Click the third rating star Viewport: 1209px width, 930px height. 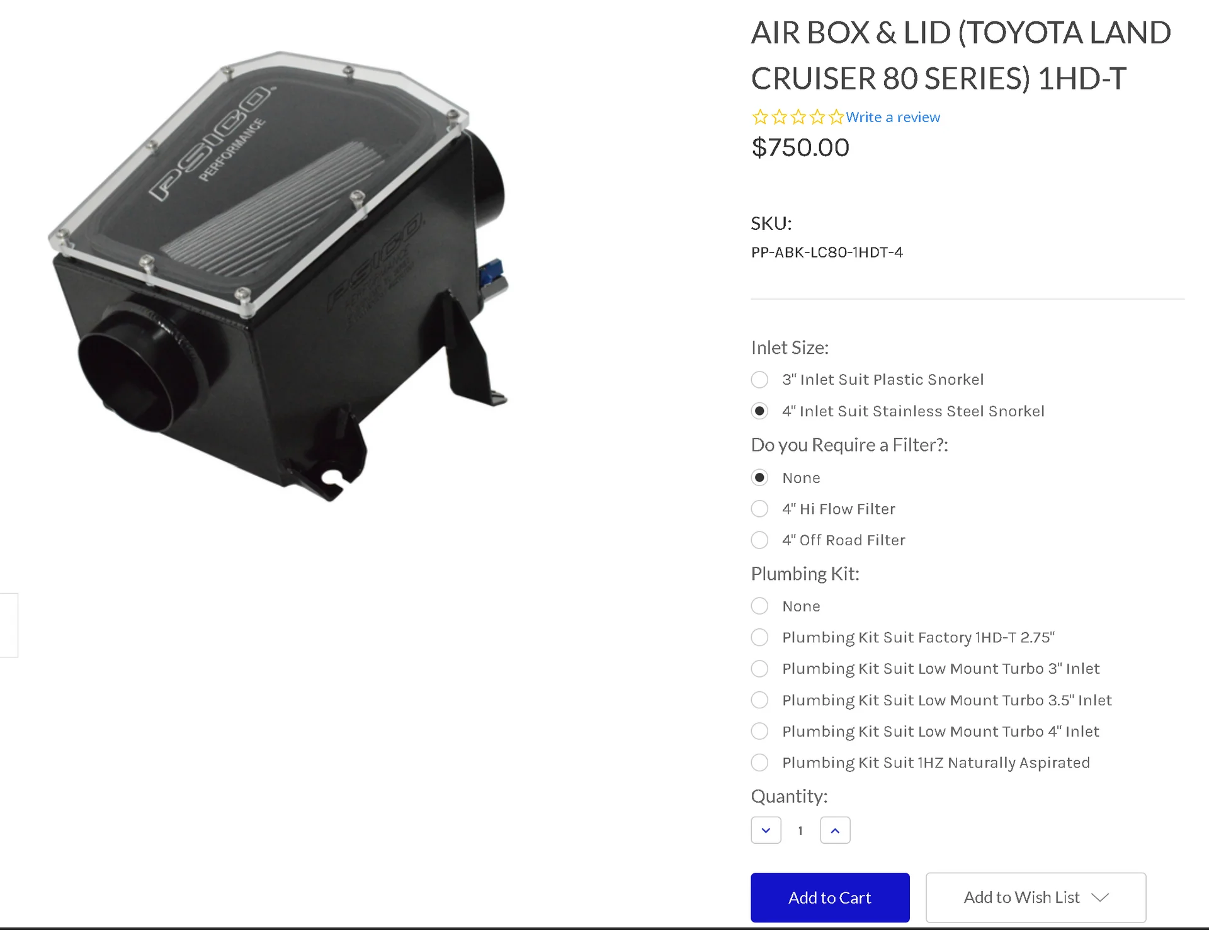pyautogui.click(x=798, y=117)
